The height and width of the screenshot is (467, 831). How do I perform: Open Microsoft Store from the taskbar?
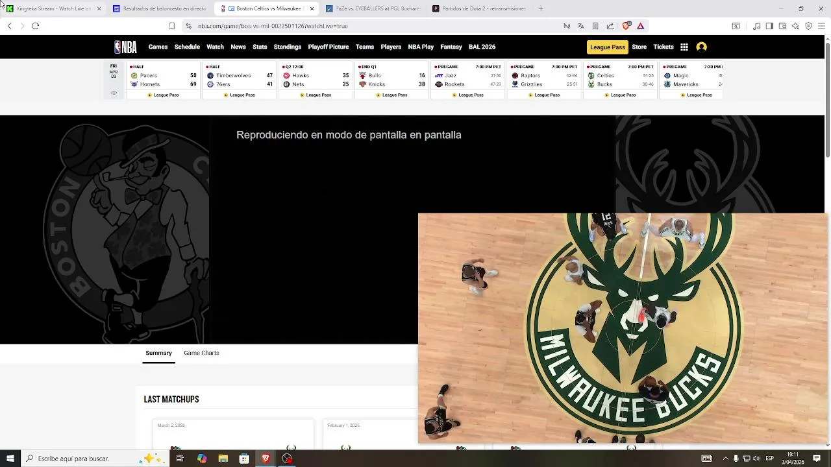point(244,459)
